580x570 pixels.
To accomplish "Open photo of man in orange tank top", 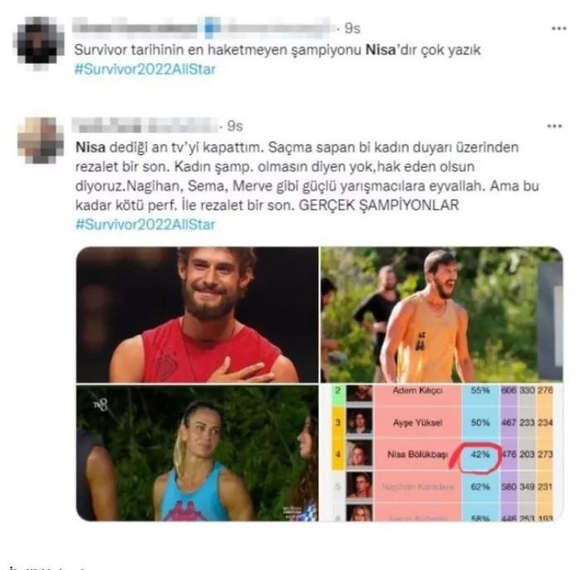I will click(x=442, y=315).
